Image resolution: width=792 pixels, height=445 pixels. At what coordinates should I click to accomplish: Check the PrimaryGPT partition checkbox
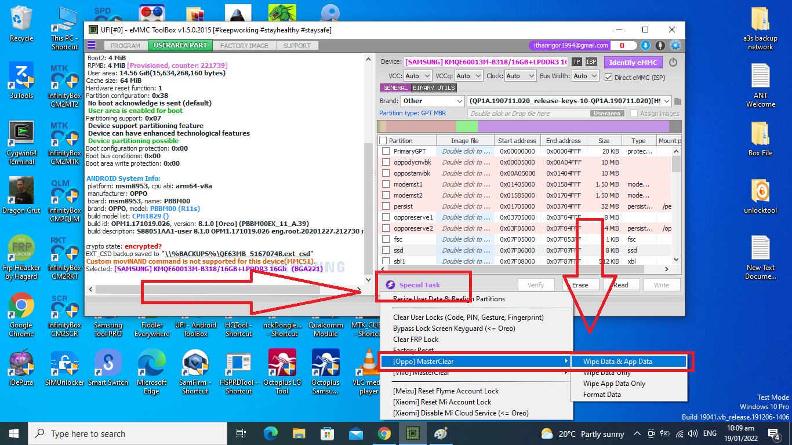pyautogui.click(x=386, y=151)
